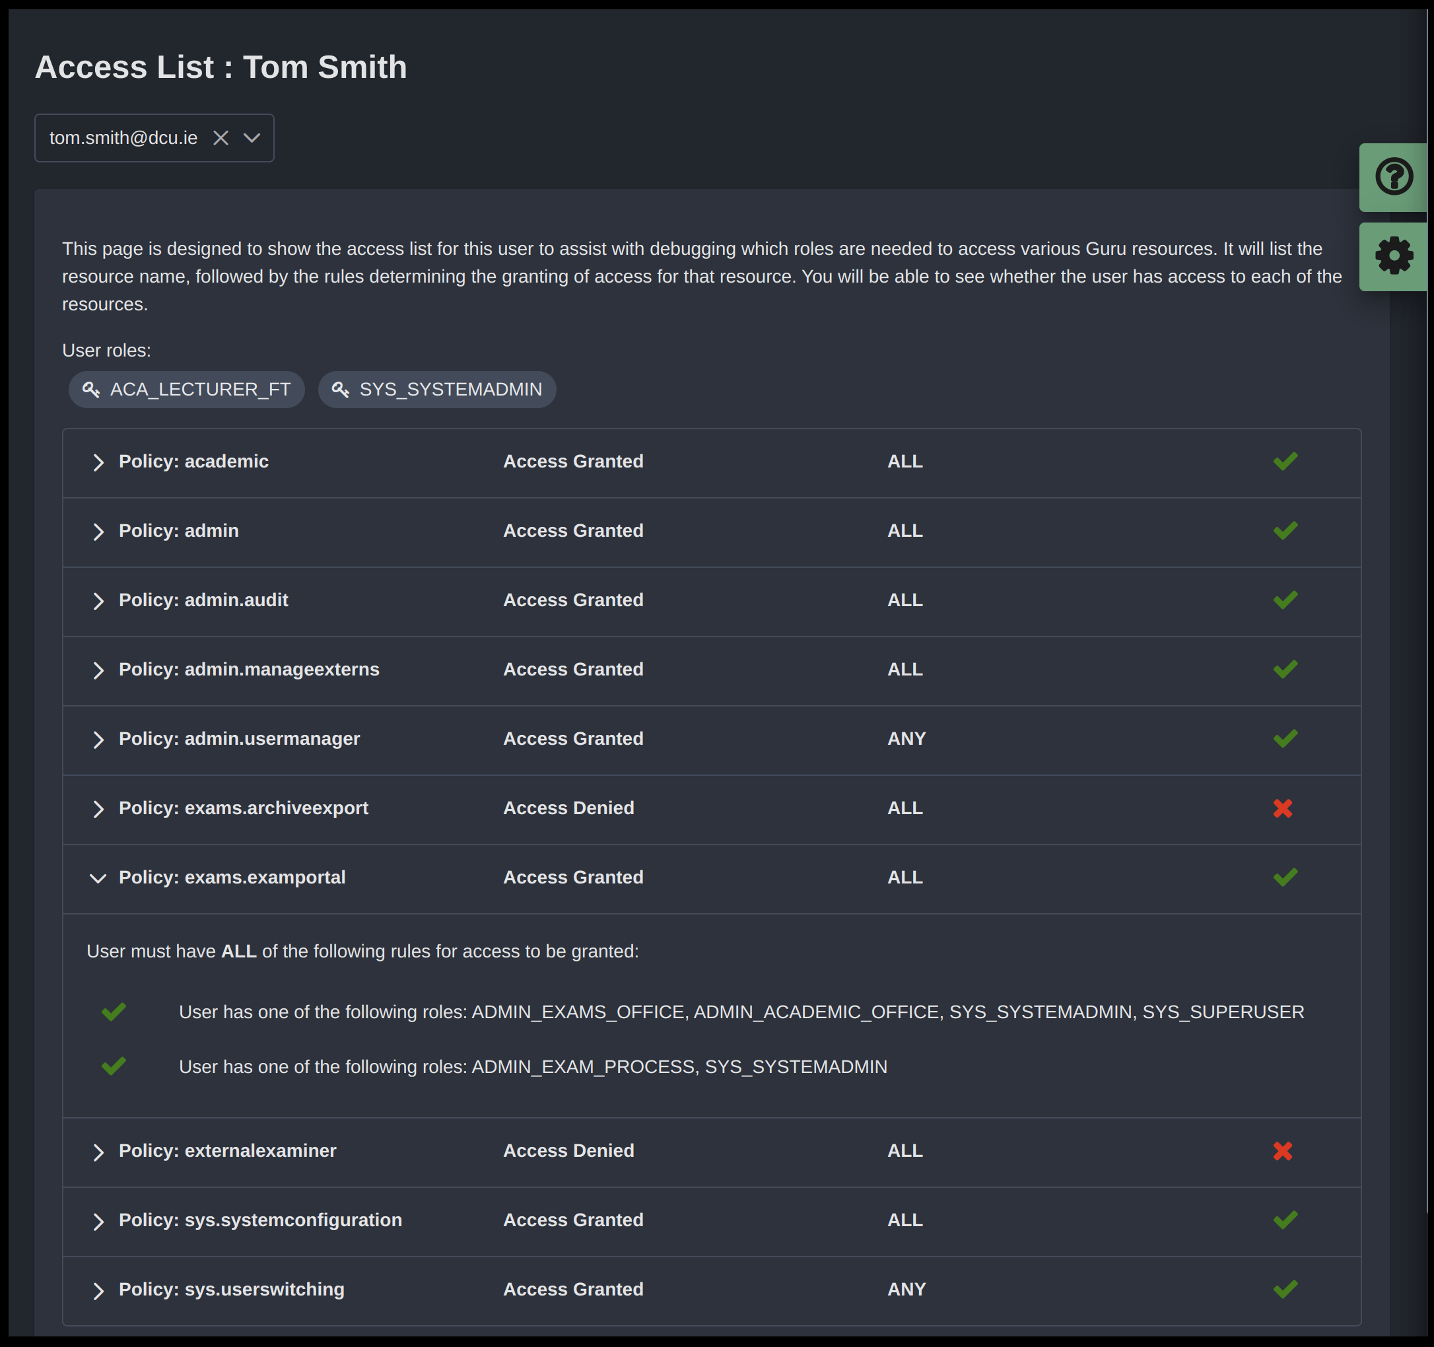Viewport: 1434px width, 1347px height.
Task: Select the SYS_SYSTEMADMIN role chip
Action: point(450,390)
